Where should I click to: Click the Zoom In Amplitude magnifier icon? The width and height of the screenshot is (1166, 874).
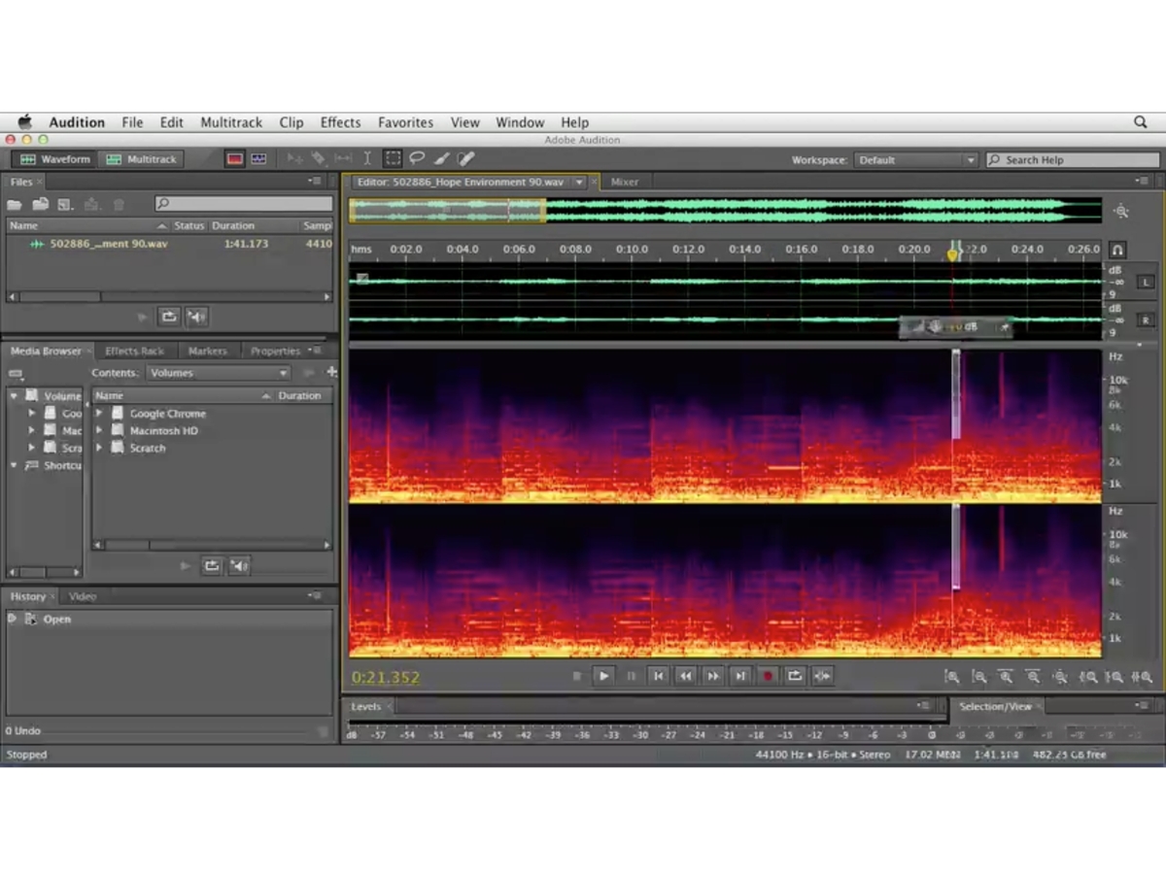pos(952,677)
